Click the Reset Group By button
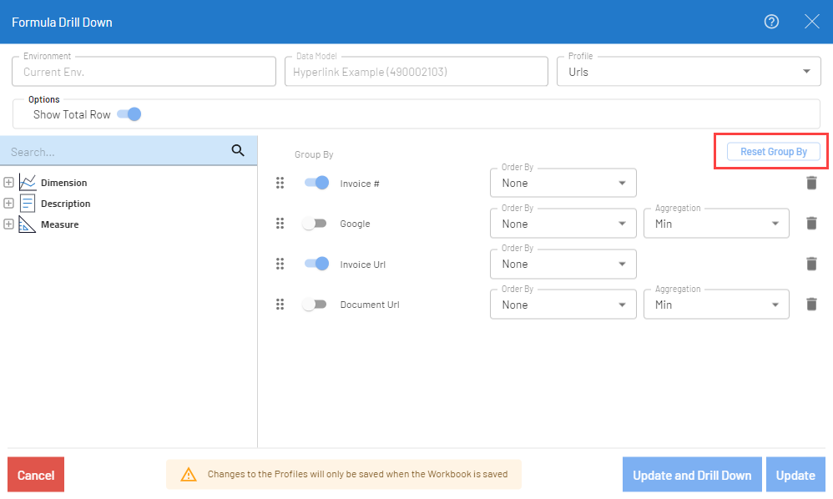The height and width of the screenshot is (499, 833). click(773, 152)
